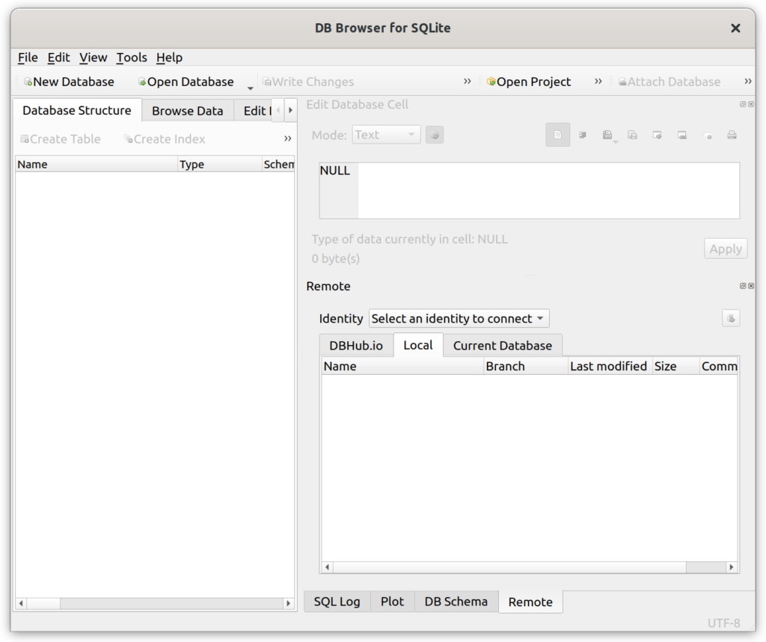Import cell data from a file
The height and width of the screenshot is (642, 766).
pyautogui.click(x=607, y=135)
